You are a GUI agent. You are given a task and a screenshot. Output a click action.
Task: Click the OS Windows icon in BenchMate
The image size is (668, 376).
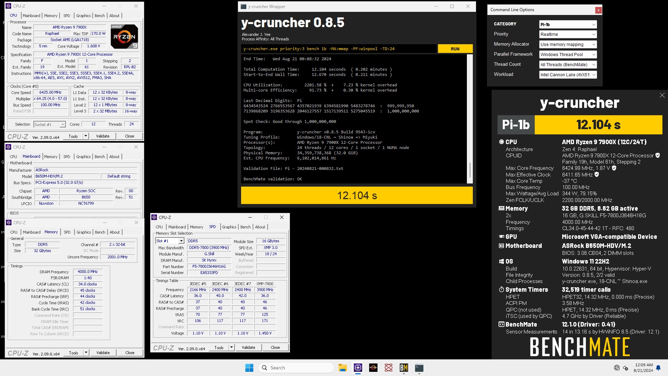pos(501,261)
